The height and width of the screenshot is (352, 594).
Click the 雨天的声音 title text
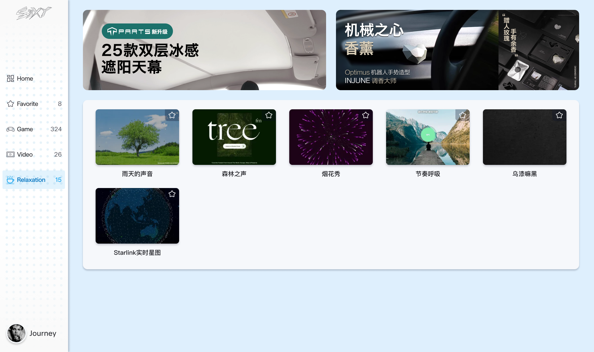tap(137, 174)
